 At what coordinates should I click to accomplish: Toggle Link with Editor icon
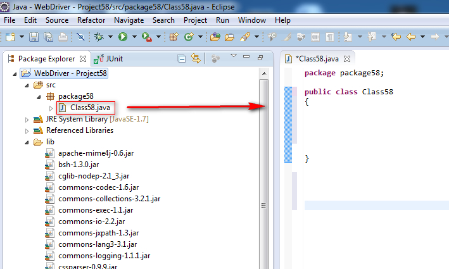196,59
